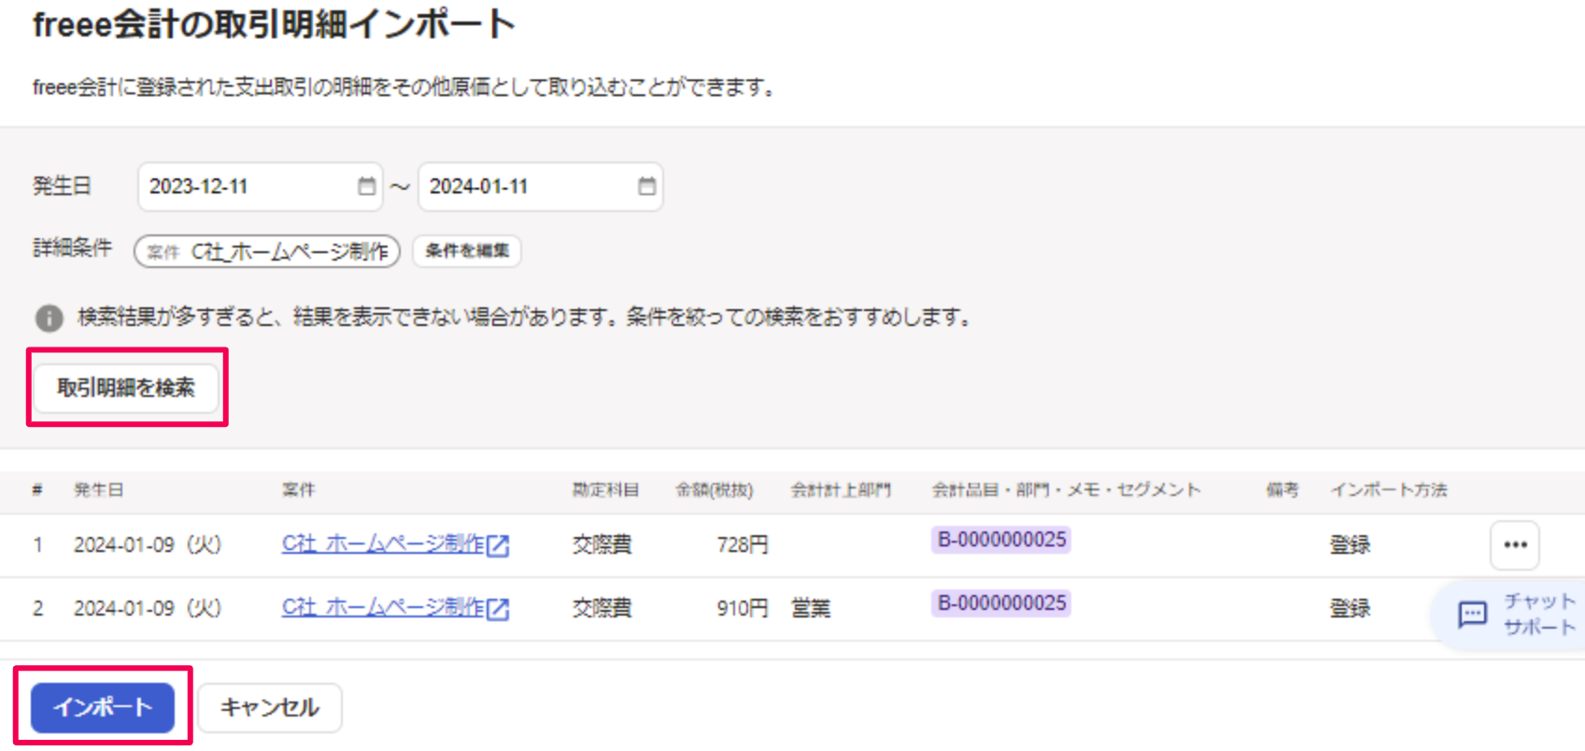Click the 取引明細を検索 button
Screen dimensions: 1585x751
126,388
